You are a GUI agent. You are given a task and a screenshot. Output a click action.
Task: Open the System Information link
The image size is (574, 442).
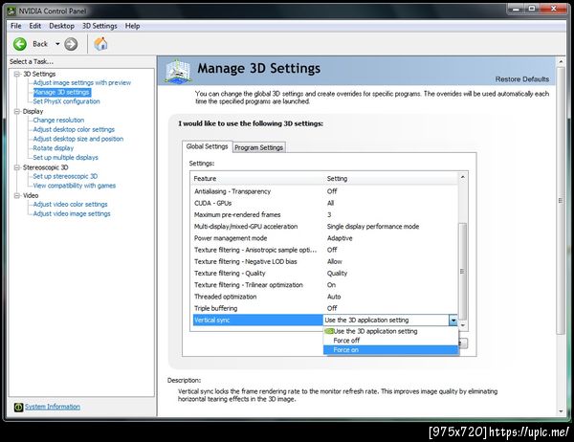[x=53, y=407]
